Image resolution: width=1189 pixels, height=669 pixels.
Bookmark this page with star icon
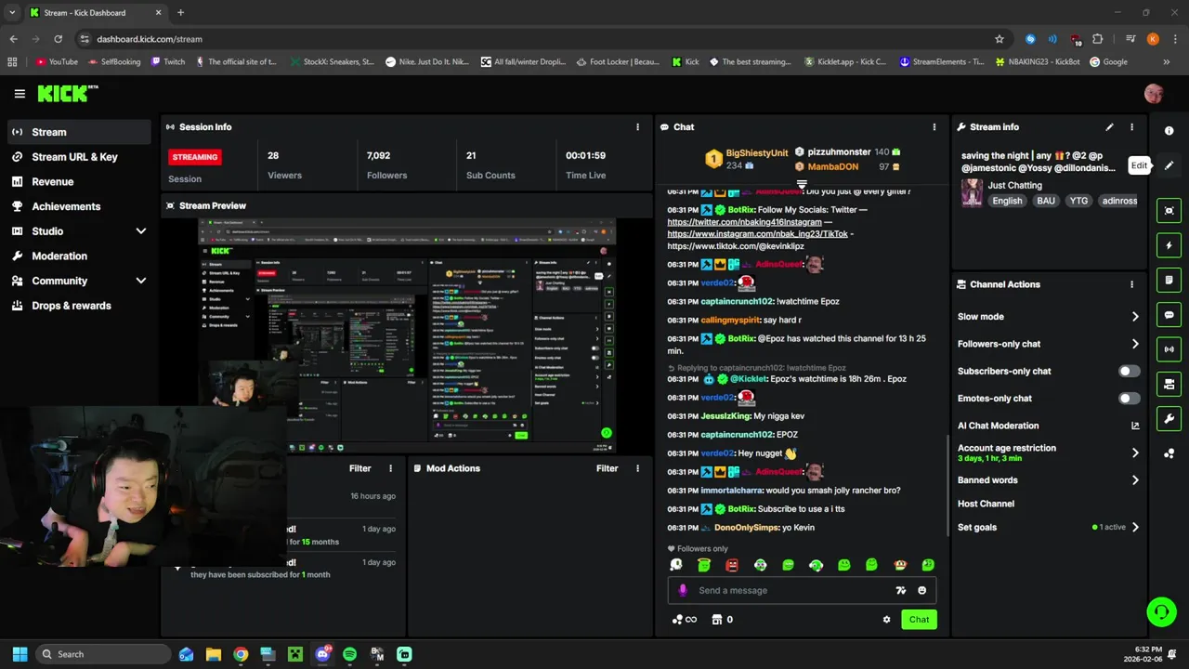(1000, 39)
